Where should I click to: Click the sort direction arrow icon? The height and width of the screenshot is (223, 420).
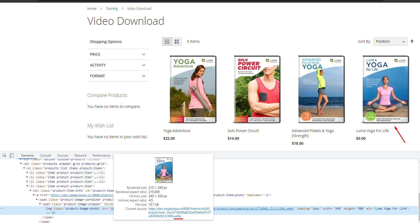pyautogui.click(x=412, y=41)
